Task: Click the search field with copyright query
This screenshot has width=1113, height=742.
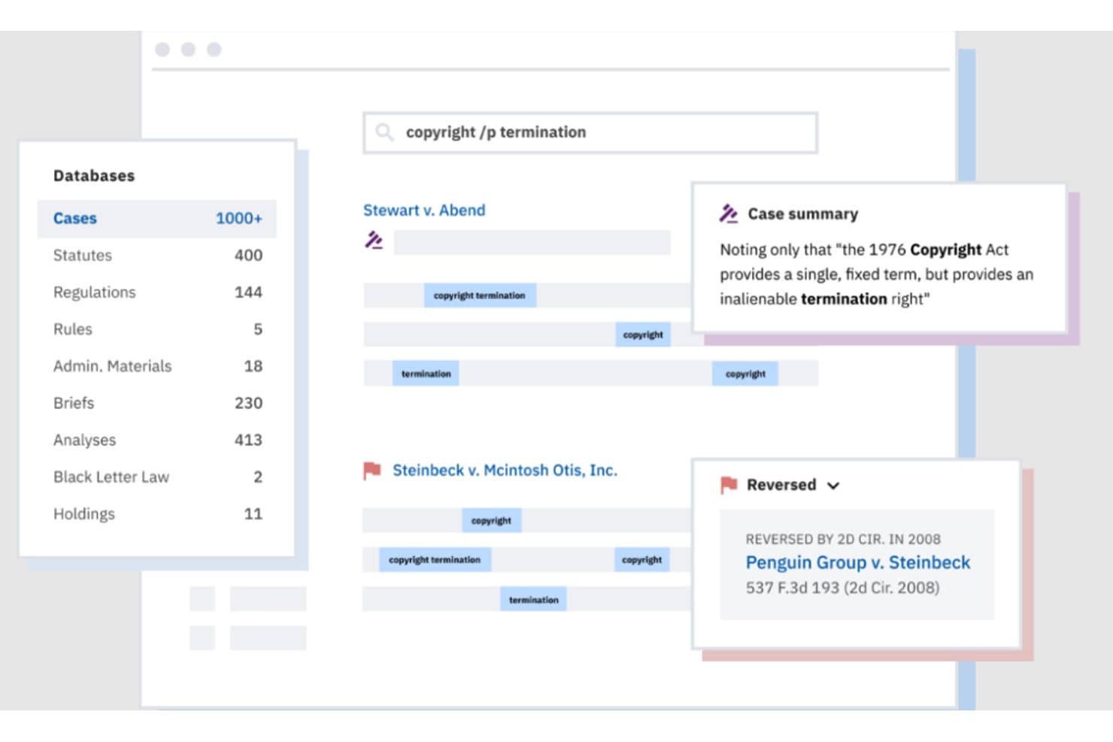Action: pyautogui.click(x=590, y=132)
